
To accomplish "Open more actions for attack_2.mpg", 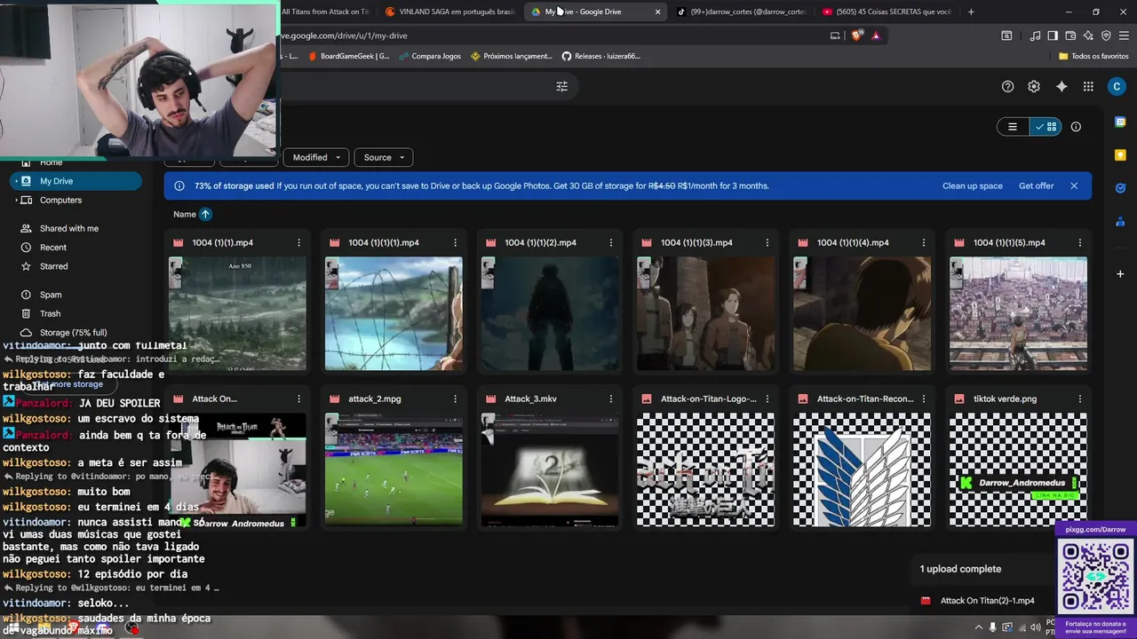I will [455, 398].
